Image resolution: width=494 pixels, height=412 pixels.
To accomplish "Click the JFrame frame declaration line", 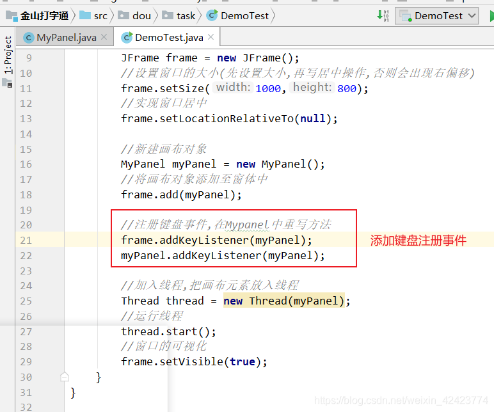I will click(210, 58).
